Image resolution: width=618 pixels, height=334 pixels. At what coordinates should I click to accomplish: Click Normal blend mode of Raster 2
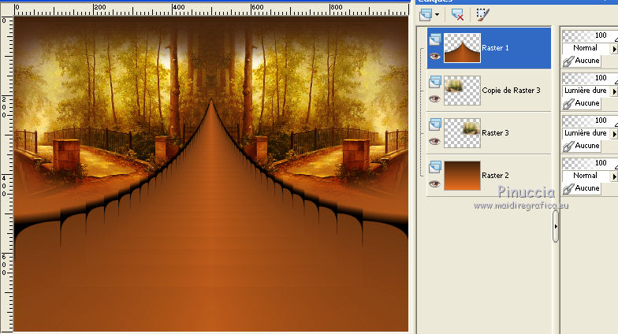[x=585, y=176]
